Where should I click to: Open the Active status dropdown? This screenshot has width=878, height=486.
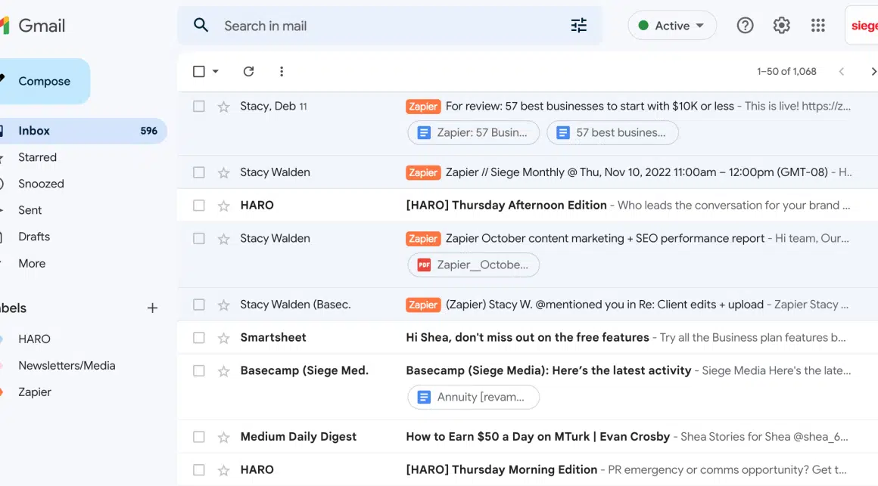tap(671, 26)
